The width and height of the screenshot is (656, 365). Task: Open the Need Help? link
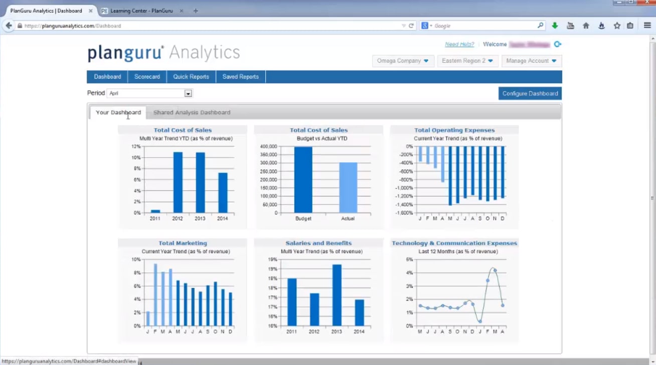459,44
